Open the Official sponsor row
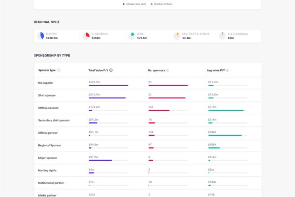Viewport: 295px width, 197px height. pos(49,108)
